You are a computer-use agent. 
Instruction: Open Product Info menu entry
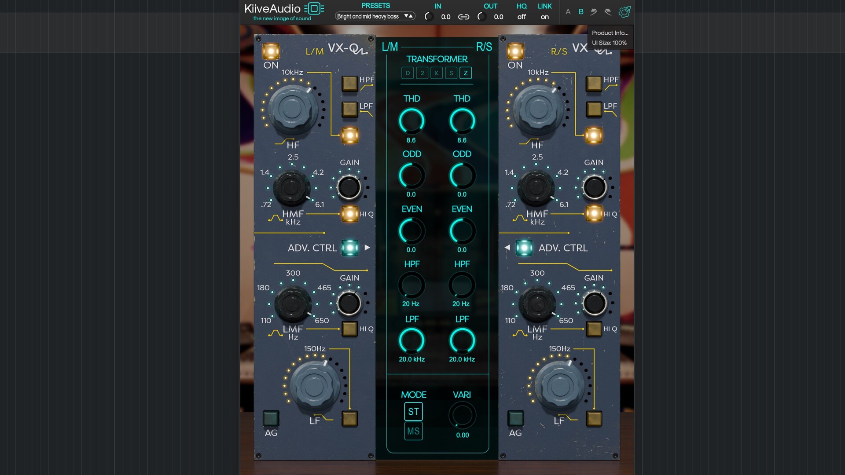610,33
